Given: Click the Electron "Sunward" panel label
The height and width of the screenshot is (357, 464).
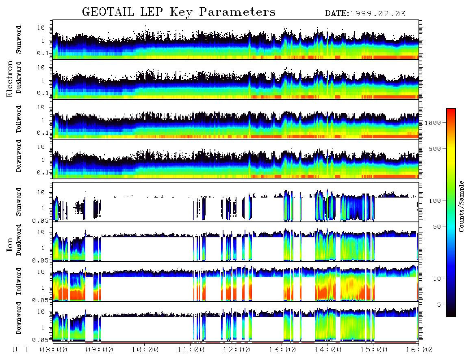Looking at the screenshot, I should coord(19,40).
